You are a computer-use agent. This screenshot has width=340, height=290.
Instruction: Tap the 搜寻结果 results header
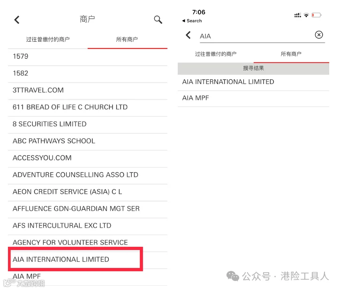[x=253, y=69]
